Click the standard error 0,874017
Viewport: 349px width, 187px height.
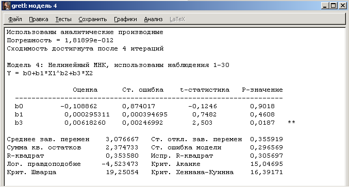(139, 106)
